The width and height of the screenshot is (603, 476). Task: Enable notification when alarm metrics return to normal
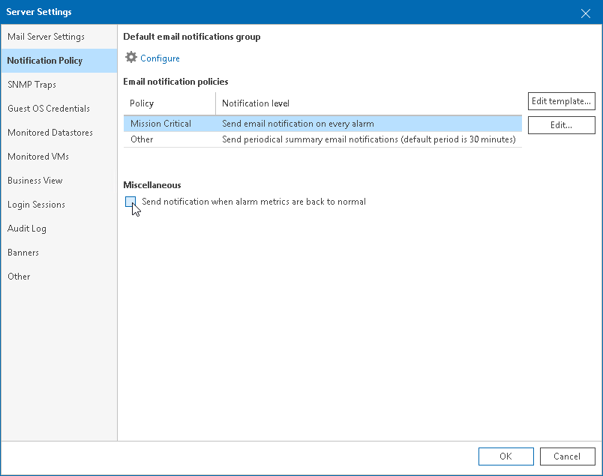click(131, 202)
